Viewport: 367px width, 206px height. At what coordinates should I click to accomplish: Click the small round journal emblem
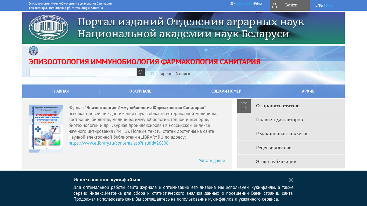coord(33,51)
